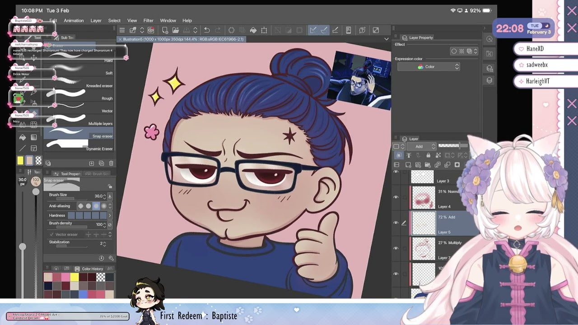Screen dimensions: 578x325
Task: Select no anti-aliasing option
Action: [x=81, y=206]
